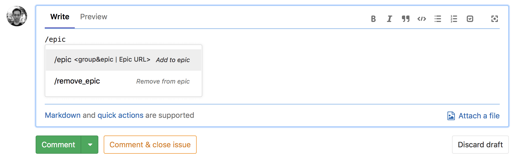Open the Markdown documentation link

click(63, 115)
